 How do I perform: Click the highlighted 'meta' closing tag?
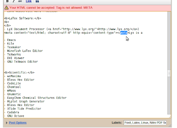pyautogui.click(x=124, y=33)
